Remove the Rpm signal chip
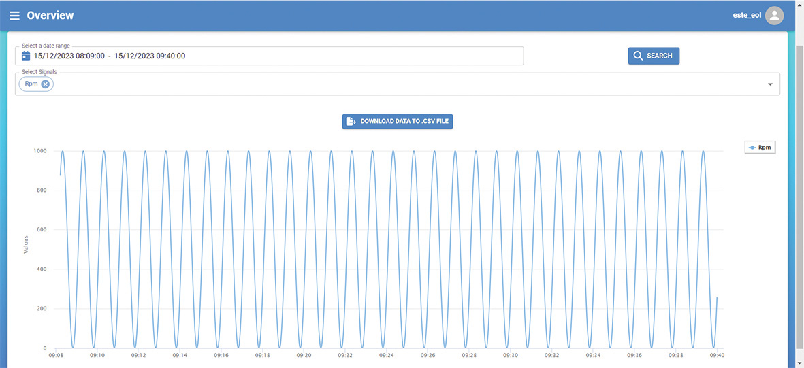 45,84
